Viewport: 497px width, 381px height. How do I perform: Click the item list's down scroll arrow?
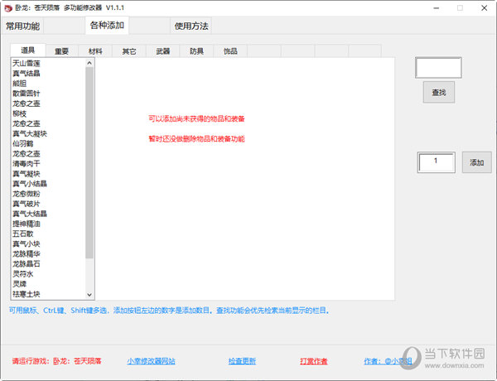(x=89, y=295)
